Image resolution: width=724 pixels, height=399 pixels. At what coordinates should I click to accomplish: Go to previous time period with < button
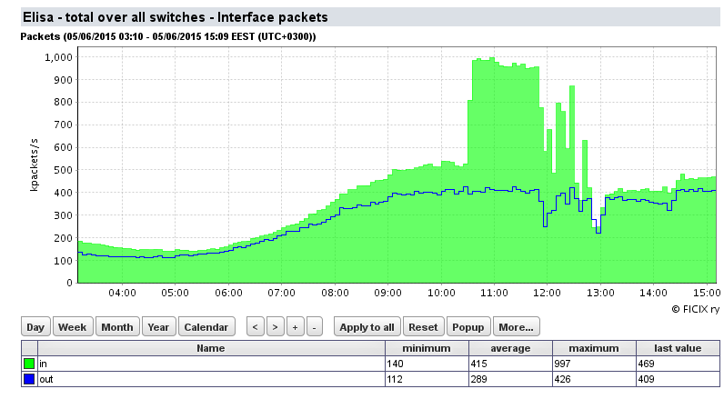coord(256,327)
